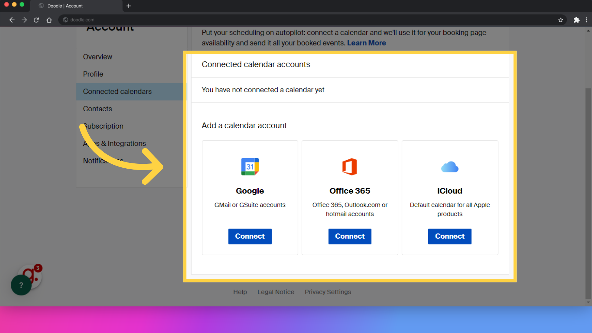Connect an iCloud calendar account

450,236
